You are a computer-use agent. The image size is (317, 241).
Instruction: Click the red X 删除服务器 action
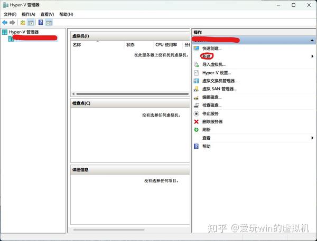click(197, 121)
